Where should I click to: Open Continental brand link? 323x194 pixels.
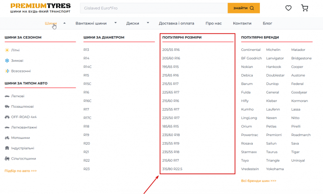point(251,50)
